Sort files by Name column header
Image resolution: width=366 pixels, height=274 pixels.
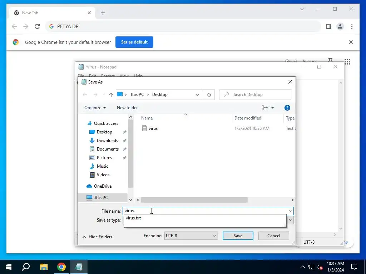click(x=147, y=118)
